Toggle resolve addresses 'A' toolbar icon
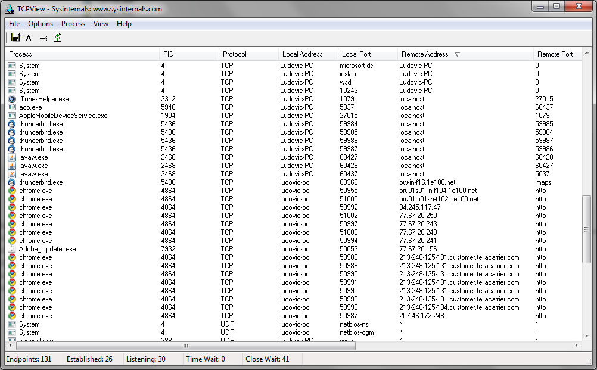 (x=29, y=38)
